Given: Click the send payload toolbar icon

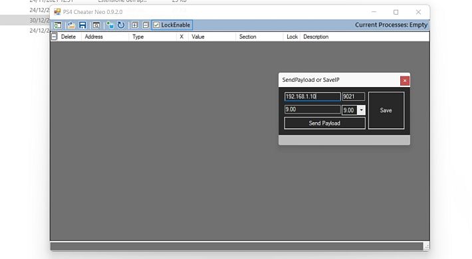Looking at the screenshot, I should (57, 25).
